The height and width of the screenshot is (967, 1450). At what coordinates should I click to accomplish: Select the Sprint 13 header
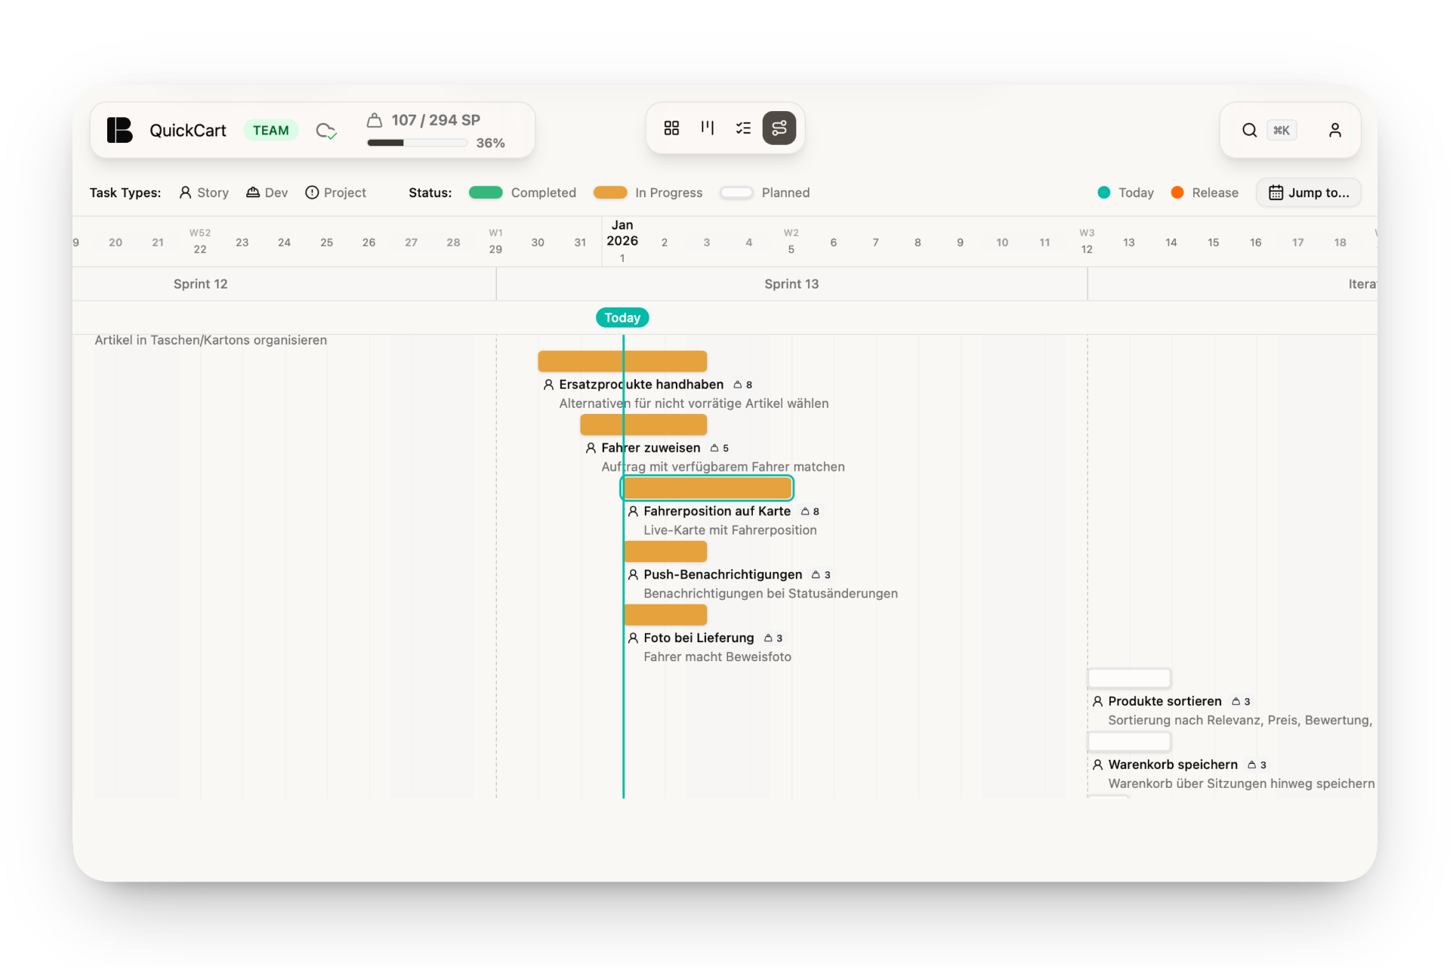pos(791,283)
